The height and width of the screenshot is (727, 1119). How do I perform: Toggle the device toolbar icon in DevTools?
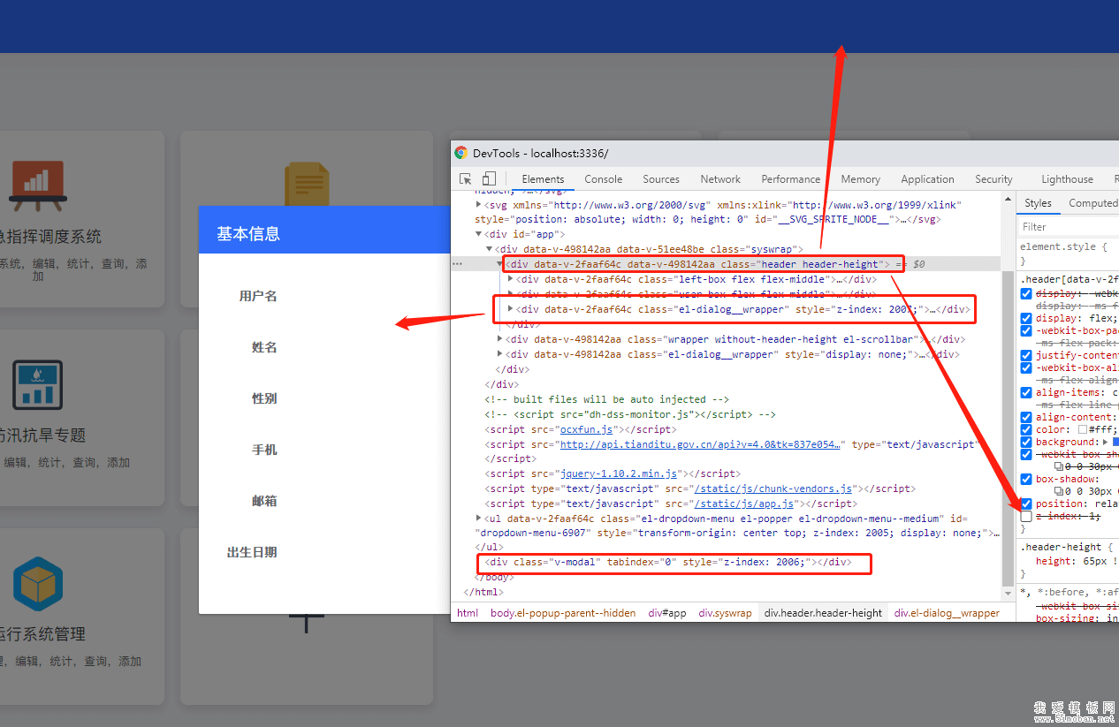[489, 178]
